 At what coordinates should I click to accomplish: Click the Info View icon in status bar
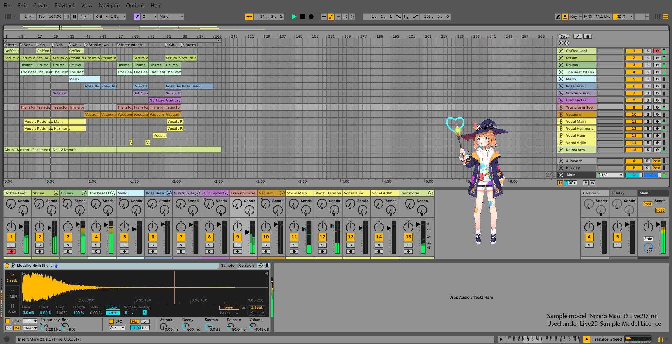tap(7, 339)
